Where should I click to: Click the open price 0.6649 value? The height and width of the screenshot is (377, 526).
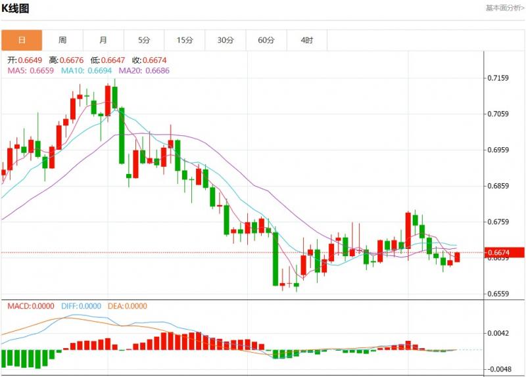(30, 60)
